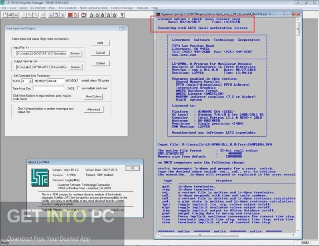Screen dimensions: 319x246
Task: Open the Solver menu
Action: tap(24, 8)
